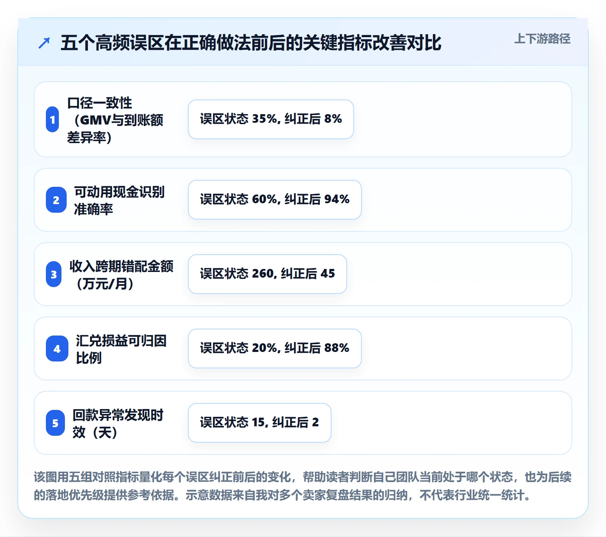This screenshot has width=606, height=537.
Task: Click the label 汇兑损益可归因比例
Action: (x=121, y=349)
